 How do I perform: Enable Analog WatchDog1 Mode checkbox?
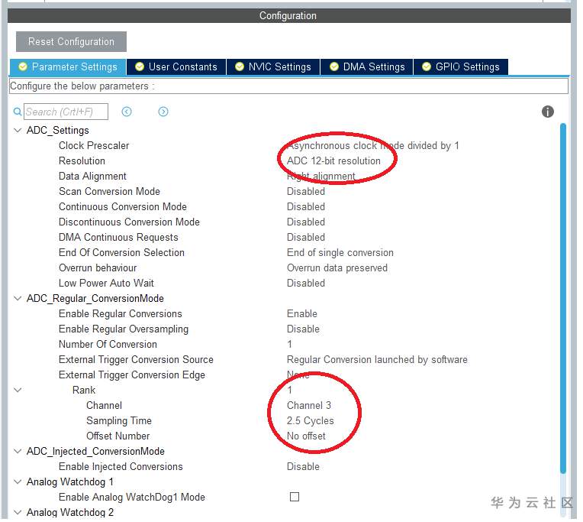click(x=295, y=497)
